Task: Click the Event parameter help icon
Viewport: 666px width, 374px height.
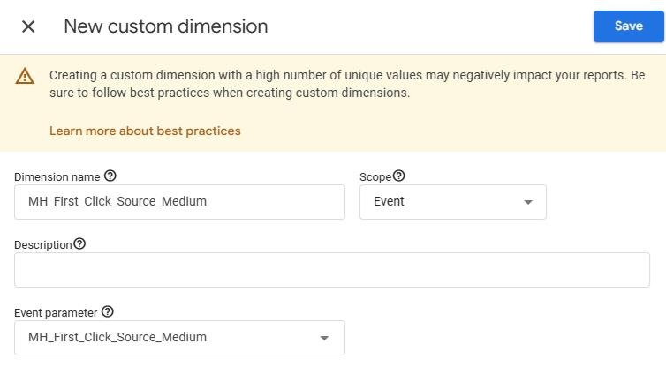Action: pos(108,312)
